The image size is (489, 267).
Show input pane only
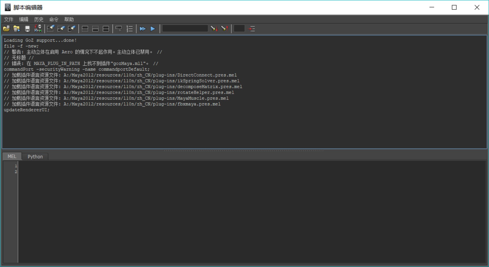point(95,29)
